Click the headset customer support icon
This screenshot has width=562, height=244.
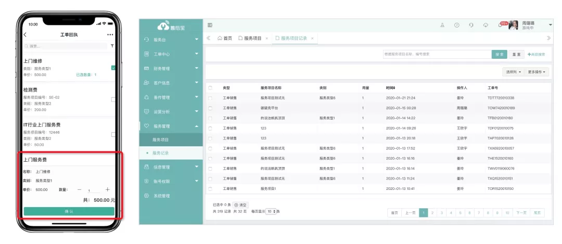pos(471,25)
